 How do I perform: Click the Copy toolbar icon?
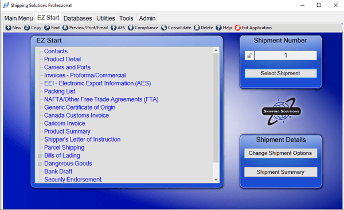click(27, 28)
